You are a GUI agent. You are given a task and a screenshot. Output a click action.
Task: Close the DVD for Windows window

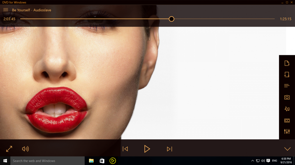292,2
